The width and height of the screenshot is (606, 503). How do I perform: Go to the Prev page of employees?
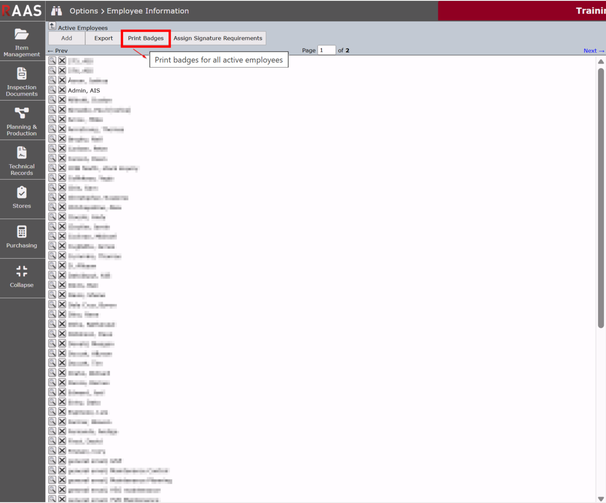point(58,51)
